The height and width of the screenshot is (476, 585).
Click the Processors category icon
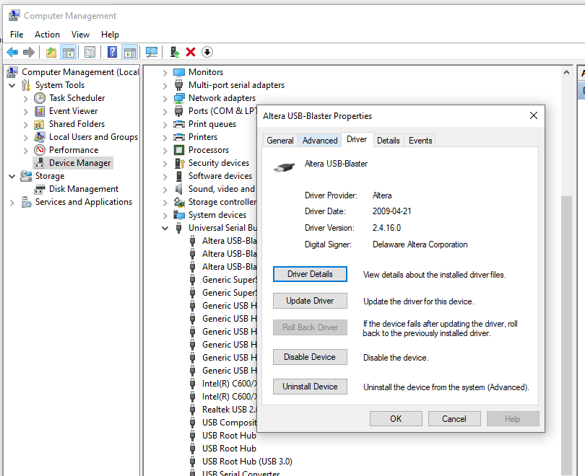[179, 150]
